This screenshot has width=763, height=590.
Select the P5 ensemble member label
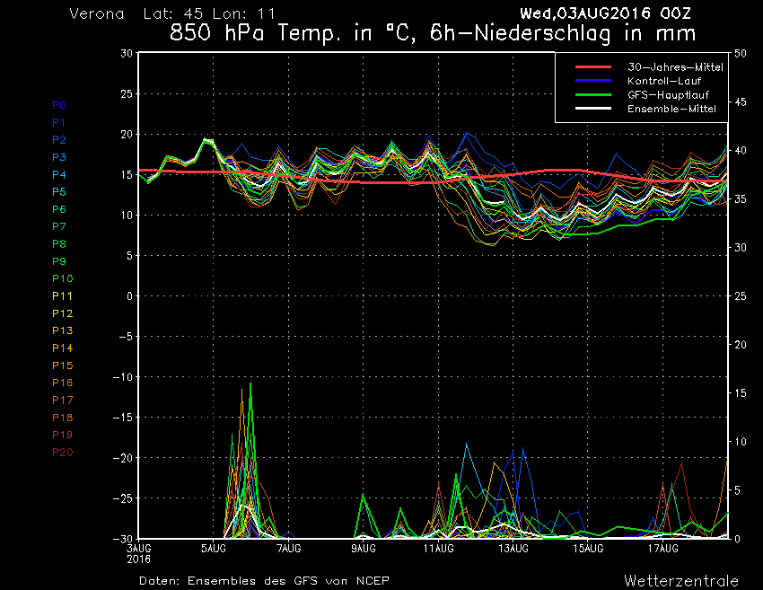[59, 192]
